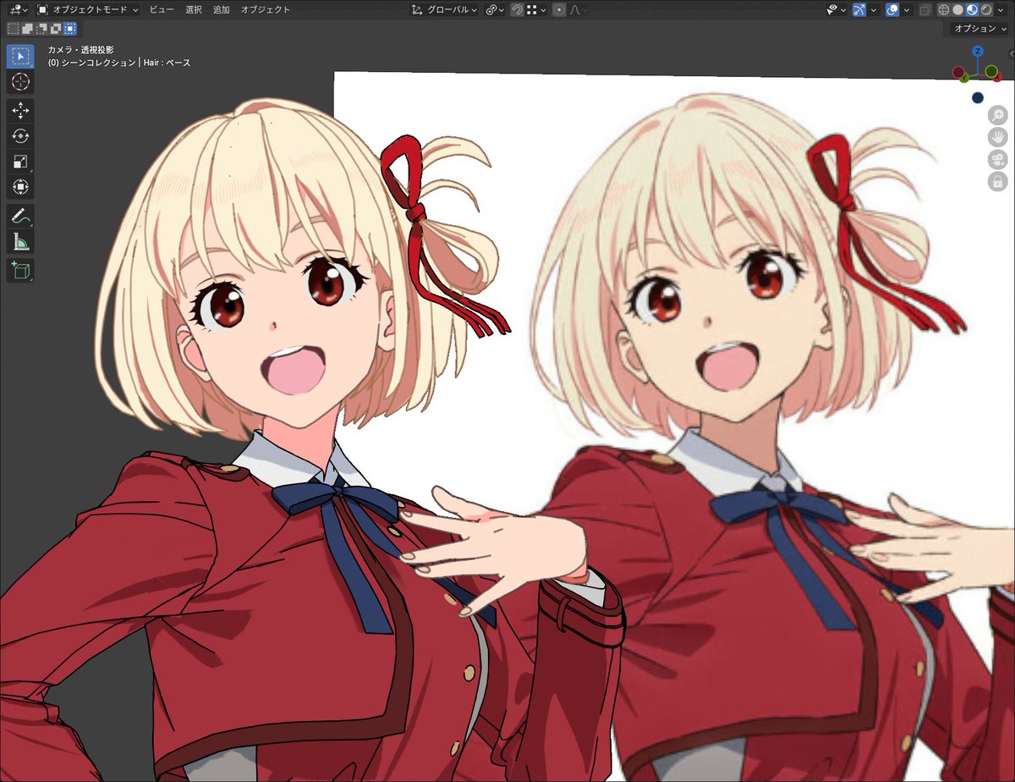Select the Measure tool

(20, 242)
